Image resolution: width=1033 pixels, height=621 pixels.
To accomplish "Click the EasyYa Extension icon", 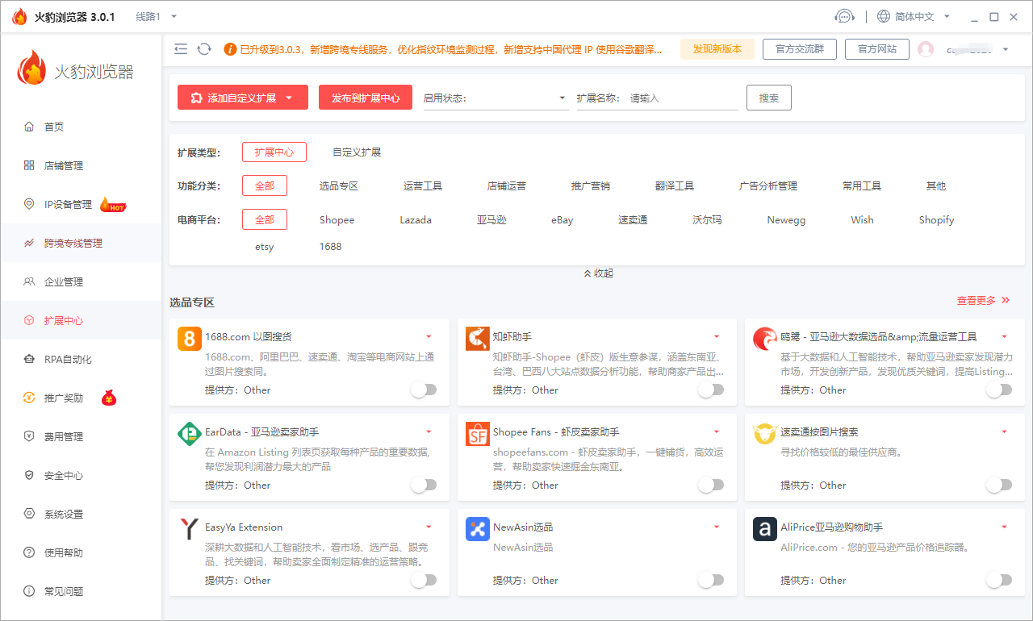I will 189,529.
